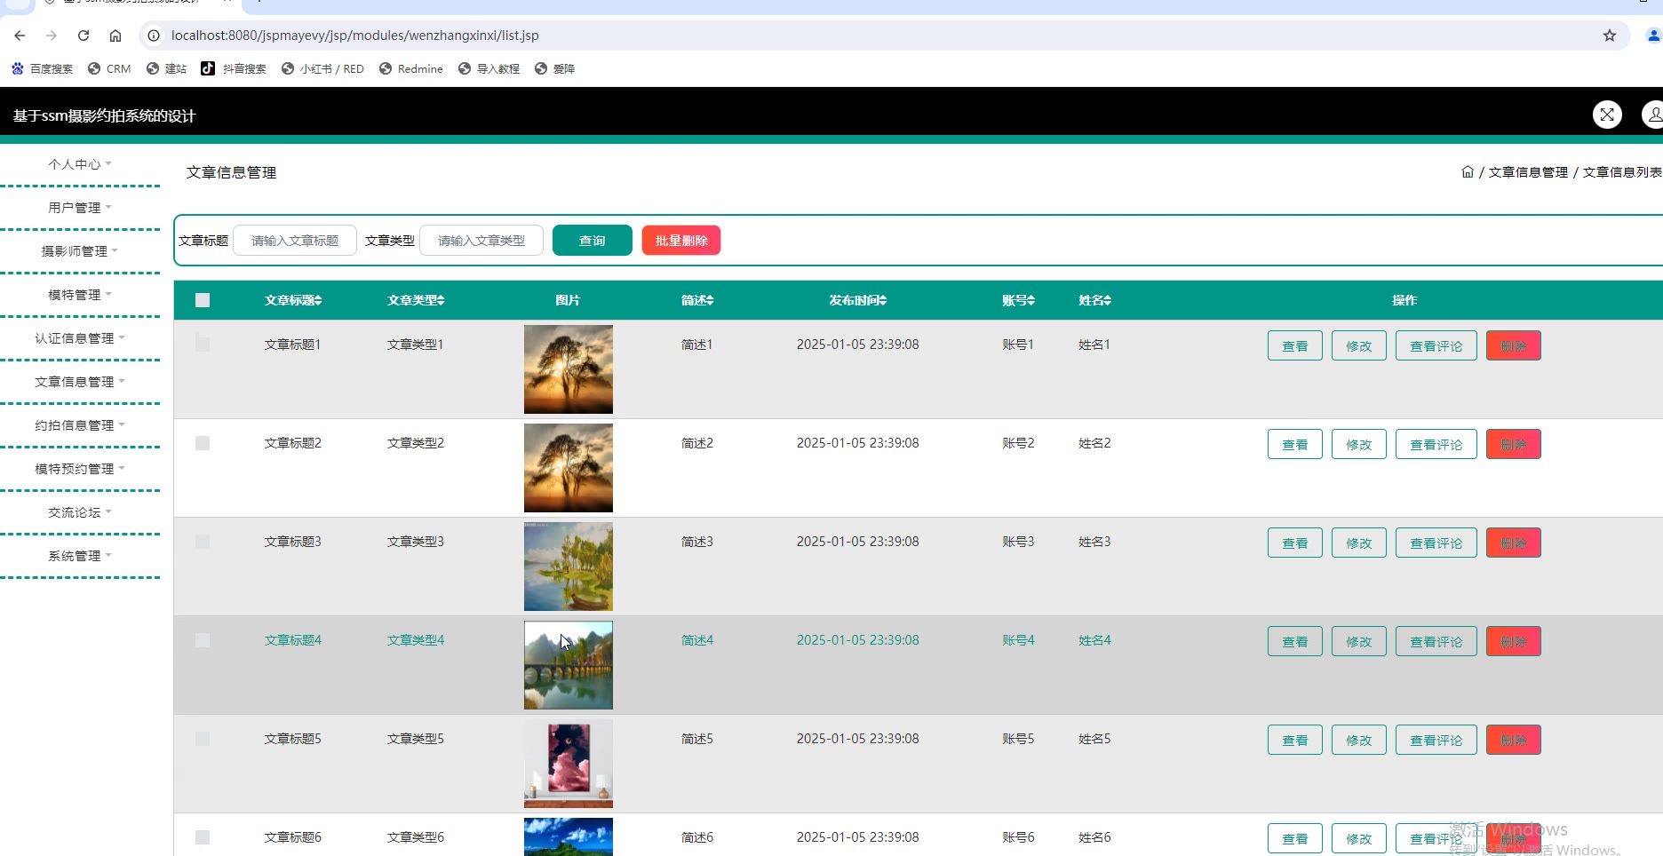Focus the 文章类型 search input
This screenshot has height=856, width=1663.
tap(481, 241)
